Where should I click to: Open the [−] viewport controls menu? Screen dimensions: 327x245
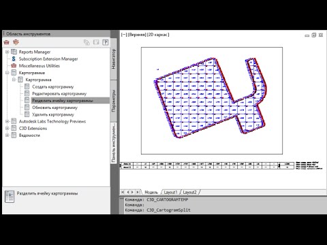(124, 35)
